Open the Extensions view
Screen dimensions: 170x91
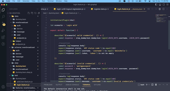[x=3, y=37]
